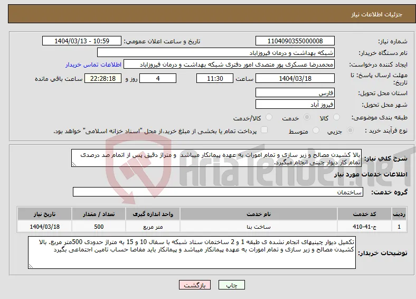The image size is (416, 299).
Task: Toggle the اسناد خزانه اسلامی payment checkbox
Action: [x=264, y=130]
